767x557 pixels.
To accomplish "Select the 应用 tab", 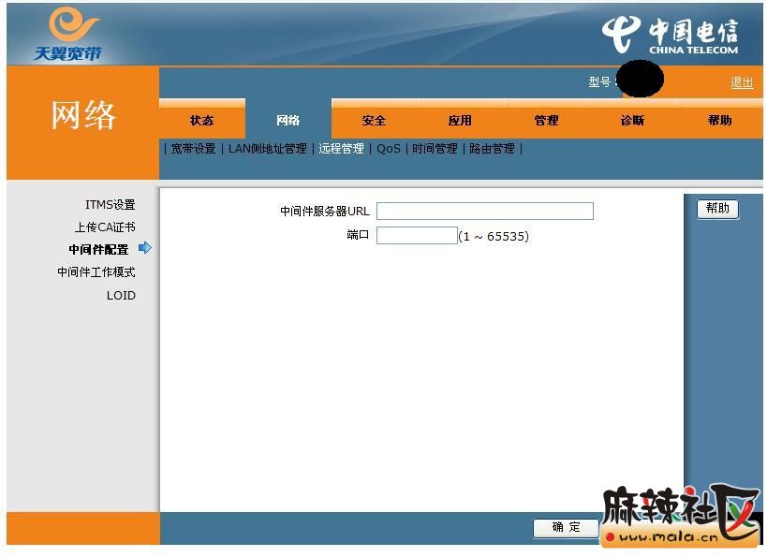I will click(x=460, y=121).
